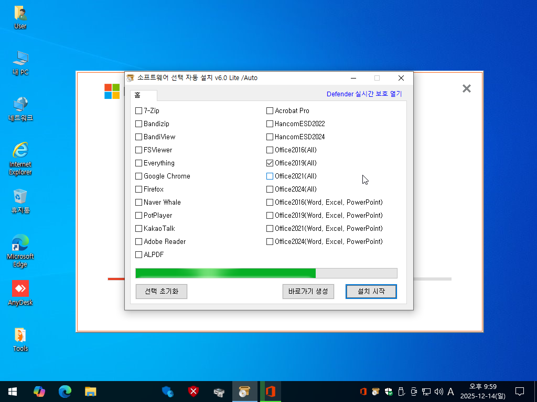Check the KakaoTalk option

138,228
